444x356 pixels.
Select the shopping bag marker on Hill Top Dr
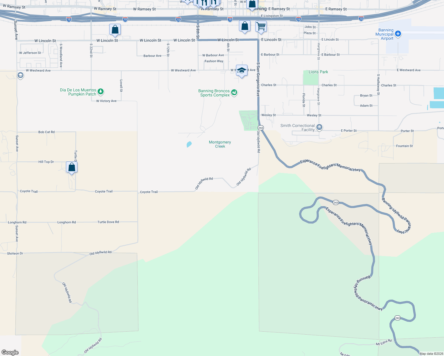coord(72,167)
